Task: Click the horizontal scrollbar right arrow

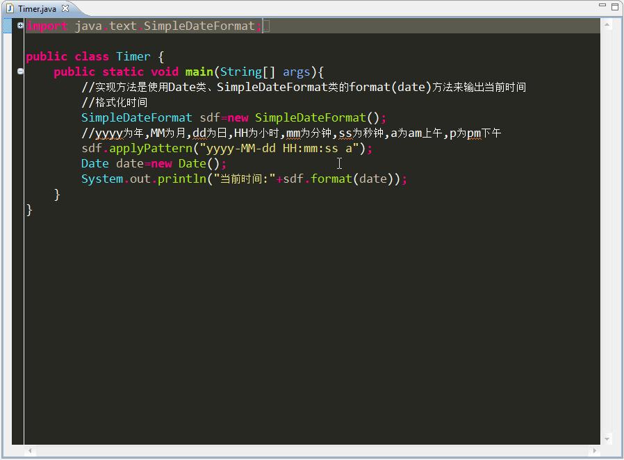Action: 595,450
